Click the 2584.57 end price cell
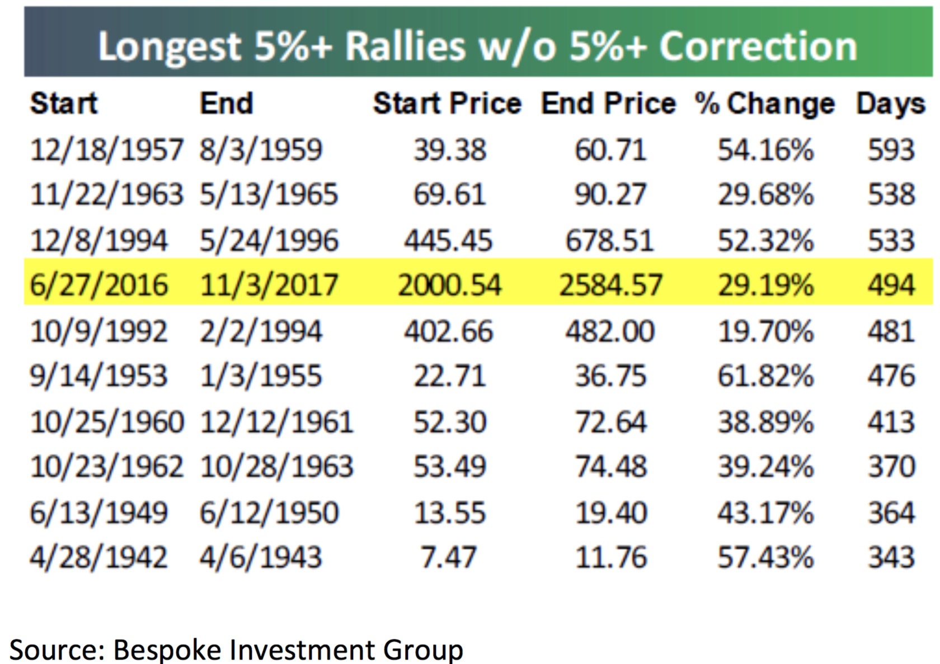The image size is (940, 664). (x=610, y=285)
